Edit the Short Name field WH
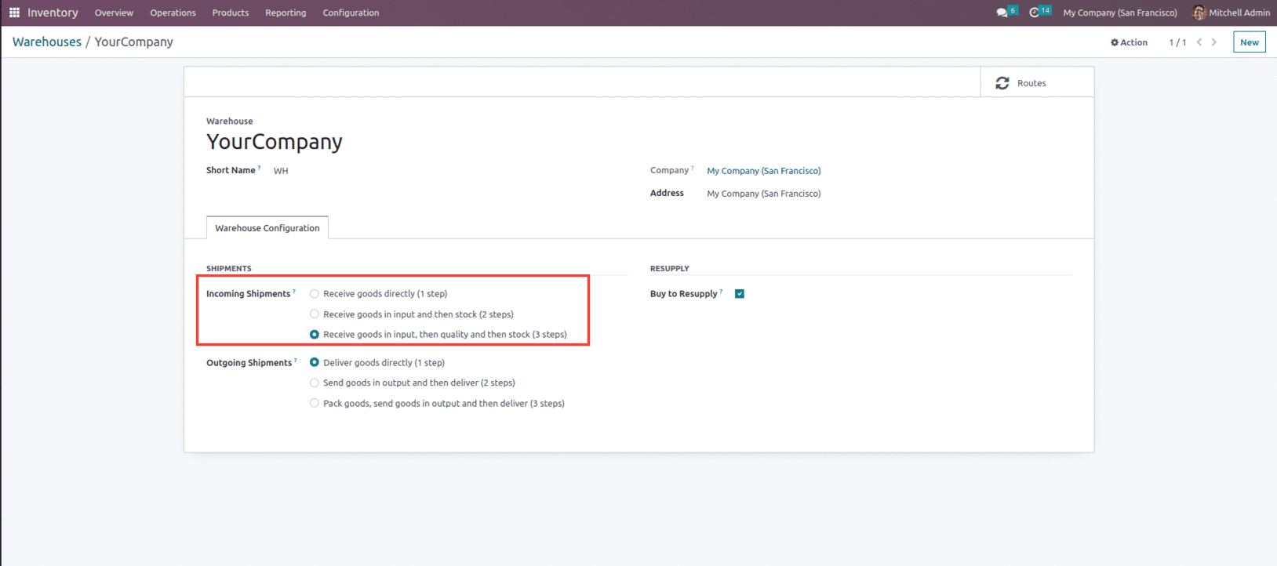 tap(281, 171)
